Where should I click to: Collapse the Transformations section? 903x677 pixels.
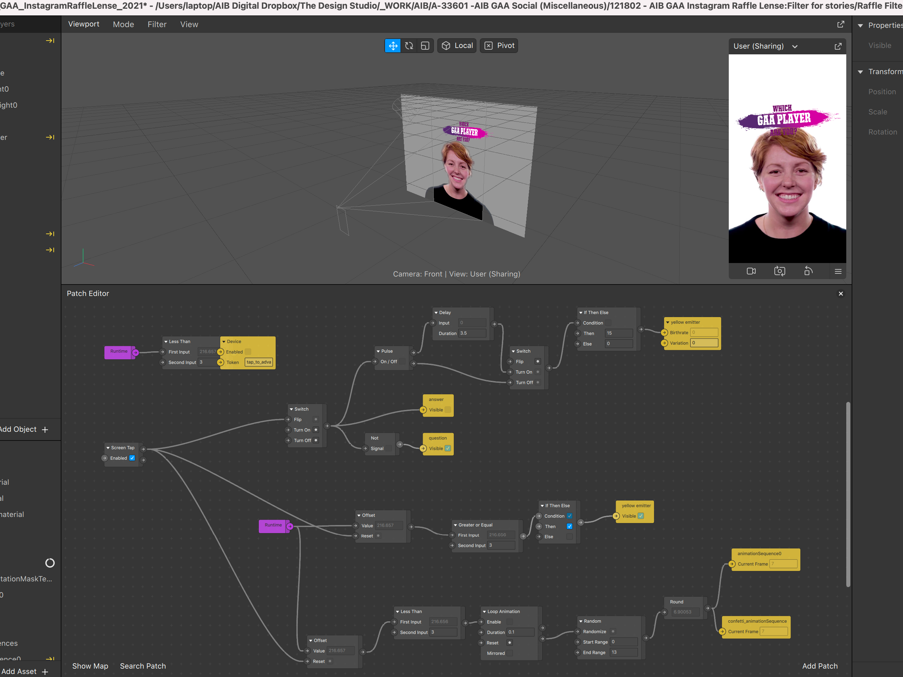[x=860, y=72]
